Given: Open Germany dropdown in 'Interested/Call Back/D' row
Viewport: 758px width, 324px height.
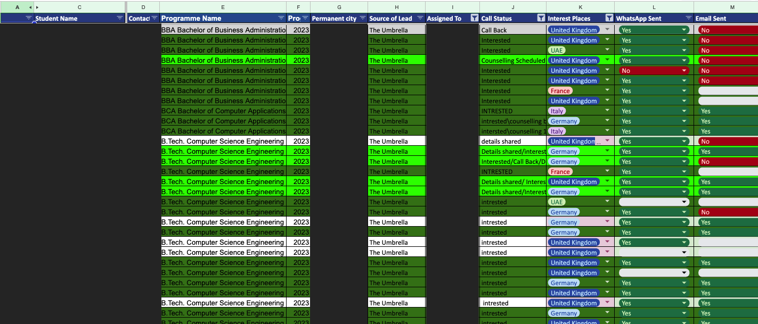Looking at the screenshot, I should click(607, 161).
